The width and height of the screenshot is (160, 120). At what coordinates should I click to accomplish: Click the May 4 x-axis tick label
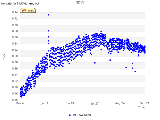pos(20,103)
